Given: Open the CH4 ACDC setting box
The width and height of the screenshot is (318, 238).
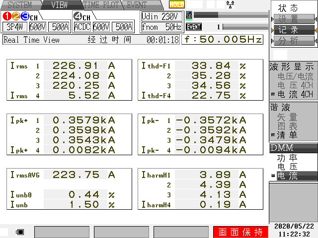Looking at the screenshot, I should [82, 27].
